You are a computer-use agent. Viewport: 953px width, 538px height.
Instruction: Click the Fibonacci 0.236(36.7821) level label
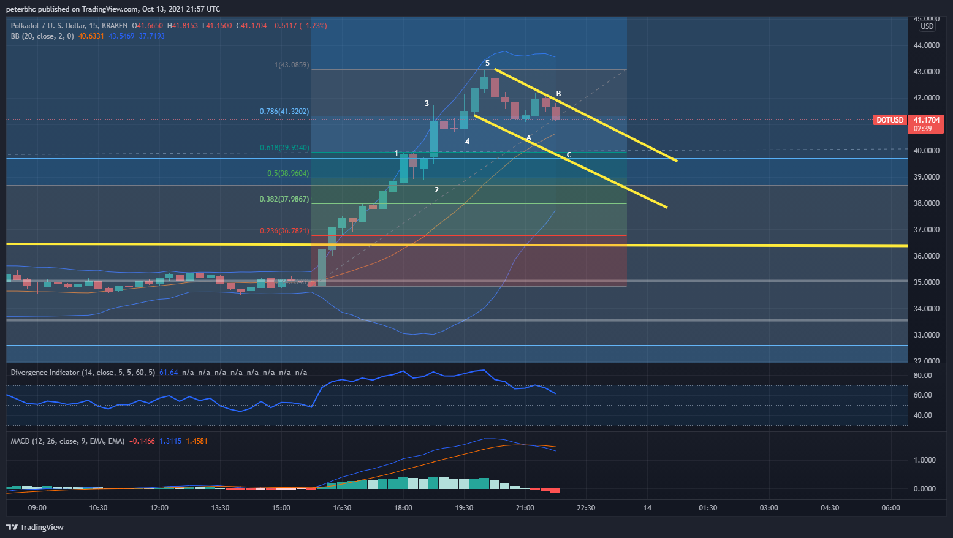pyautogui.click(x=284, y=231)
